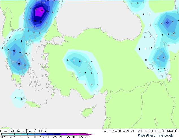
Task: Click the '21..00 UTC' time text
Action: (x=148, y=131)
